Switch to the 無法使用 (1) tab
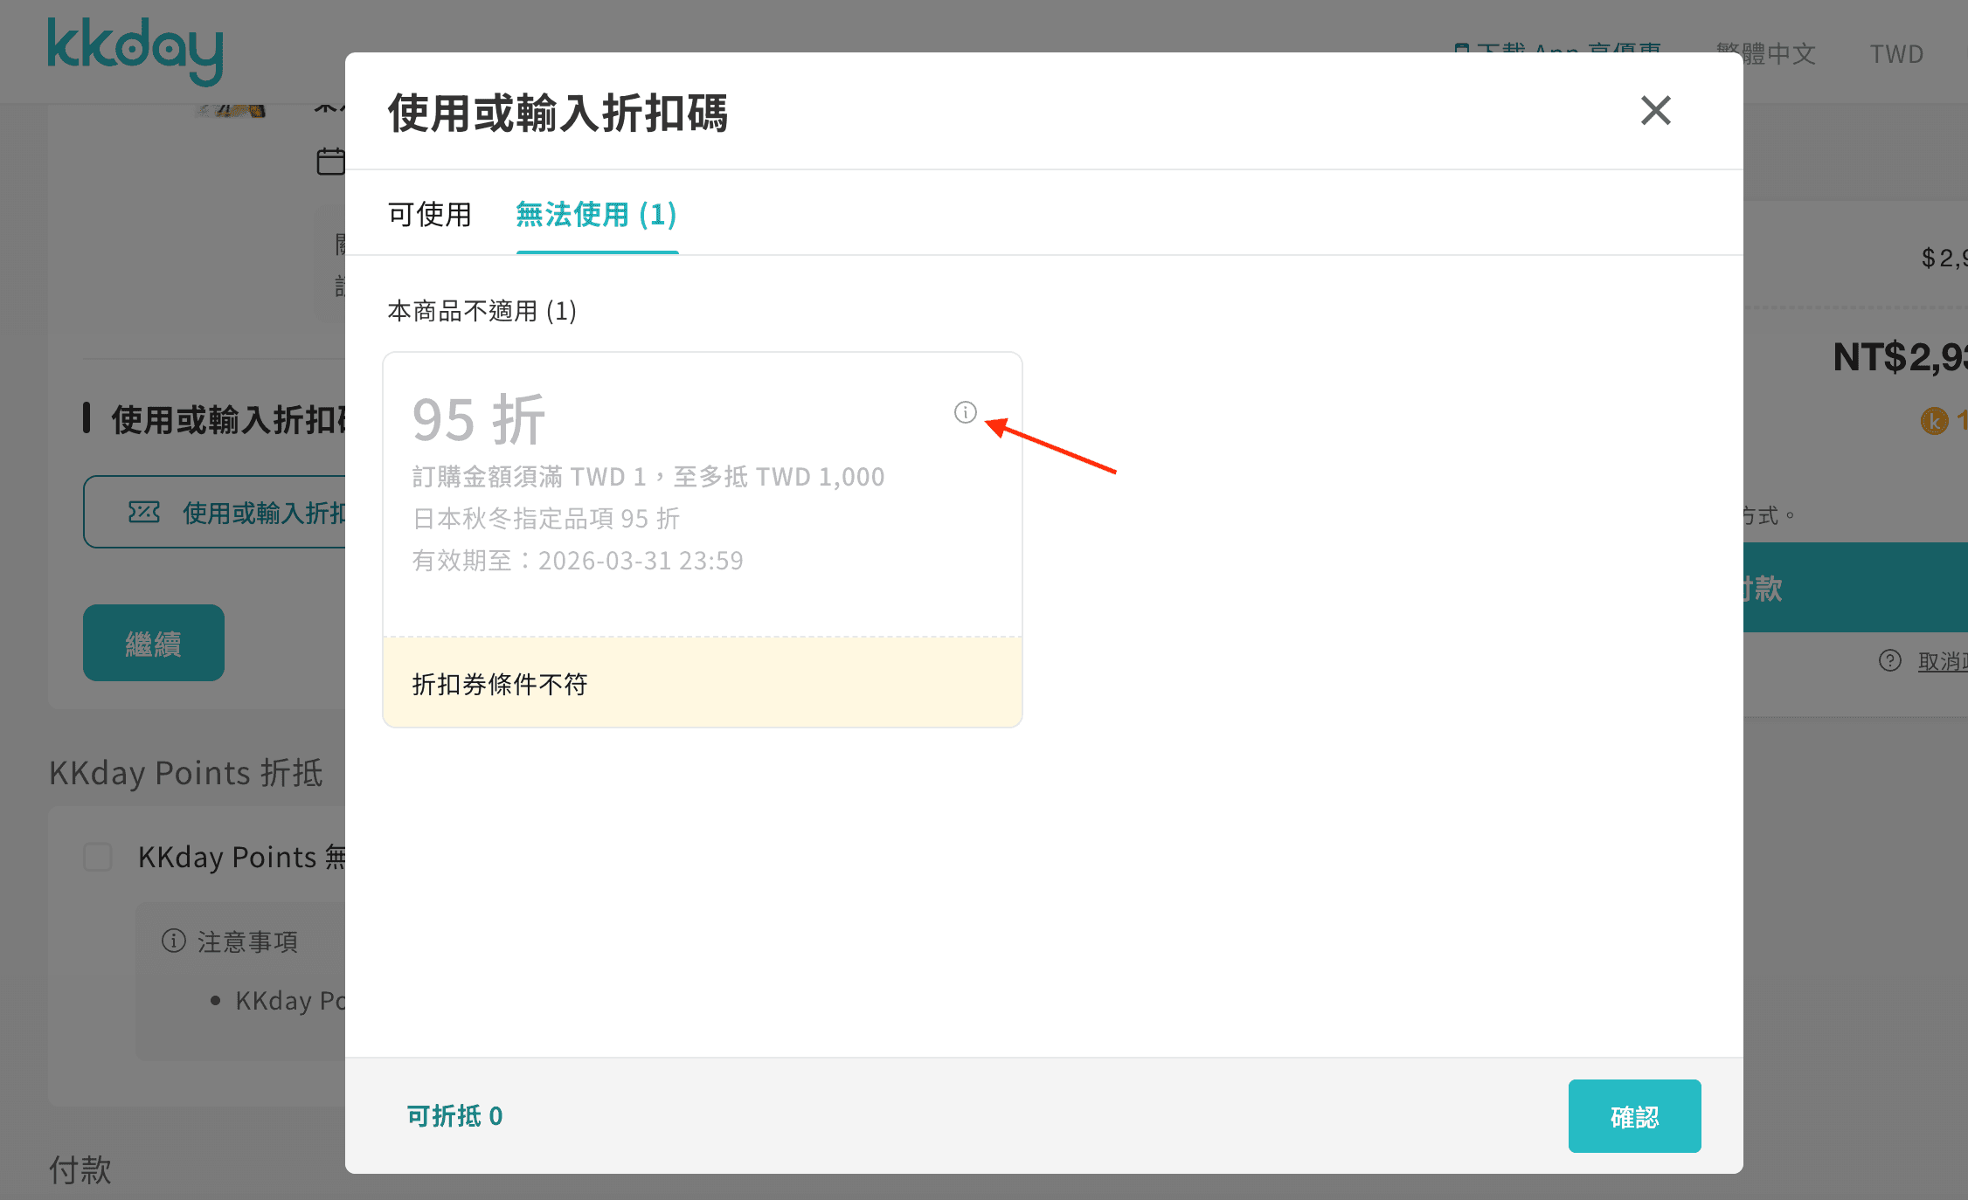Screen dimensions: 1968x1200 coord(597,215)
